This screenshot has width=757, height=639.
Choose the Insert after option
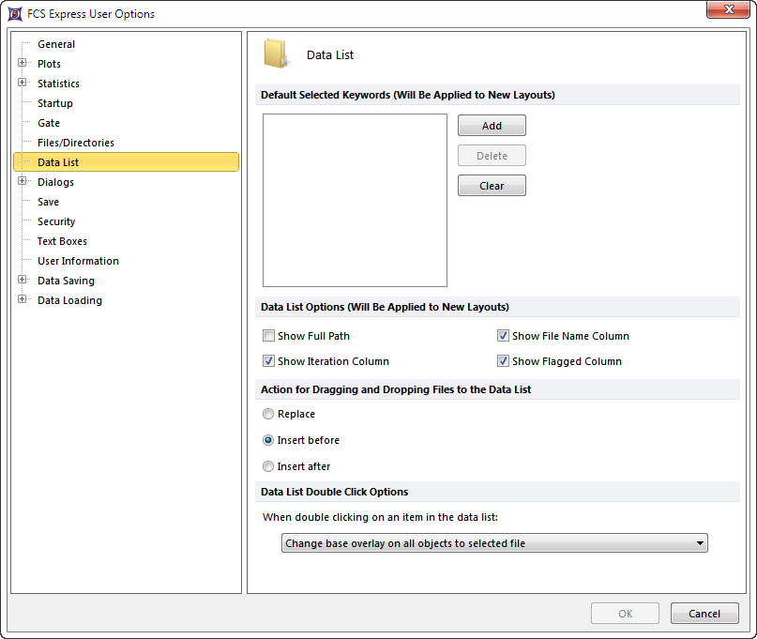coord(269,466)
